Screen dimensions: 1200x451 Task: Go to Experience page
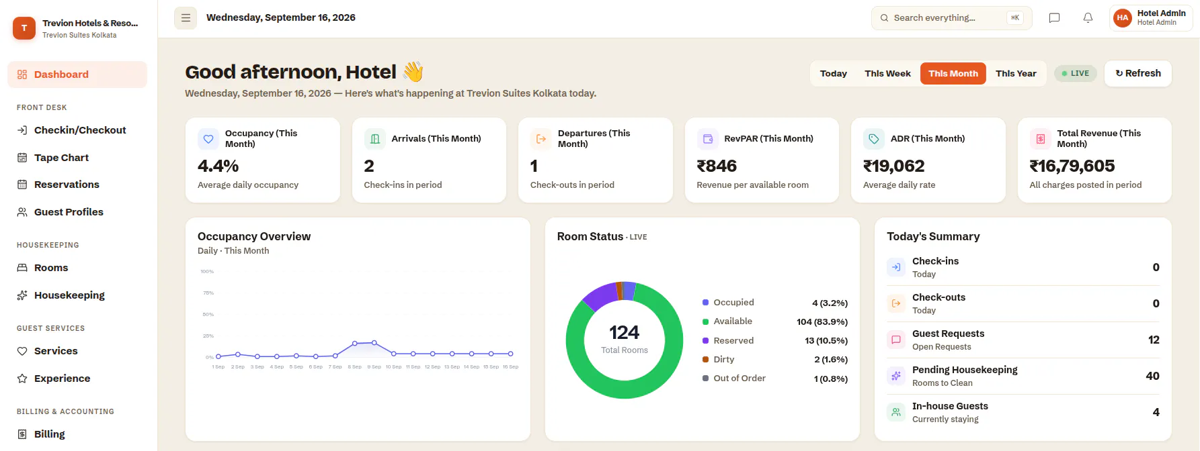point(77,379)
